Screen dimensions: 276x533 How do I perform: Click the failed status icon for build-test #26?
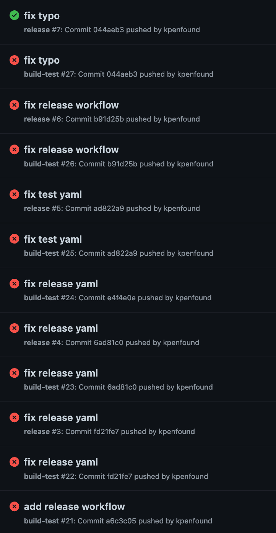pos(14,150)
